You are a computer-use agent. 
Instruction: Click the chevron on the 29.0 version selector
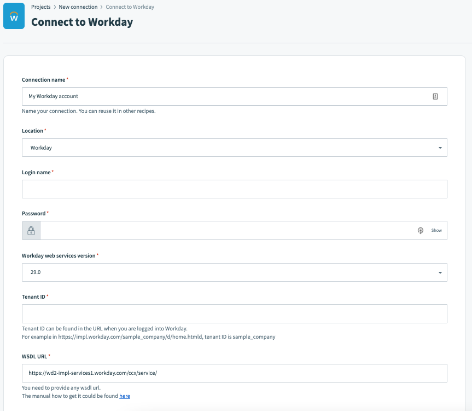[x=440, y=272]
